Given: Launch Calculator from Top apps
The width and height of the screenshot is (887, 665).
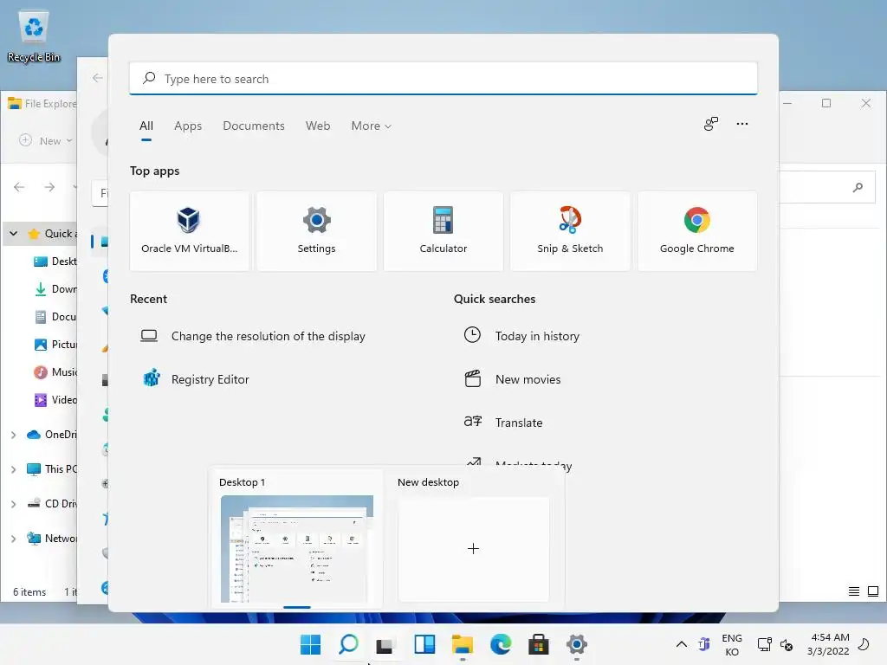Looking at the screenshot, I should click(x=443, y=231).
